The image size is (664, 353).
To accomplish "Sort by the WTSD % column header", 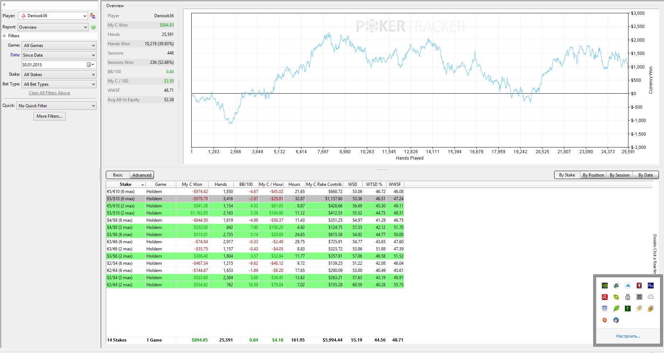I will [374, 184].
